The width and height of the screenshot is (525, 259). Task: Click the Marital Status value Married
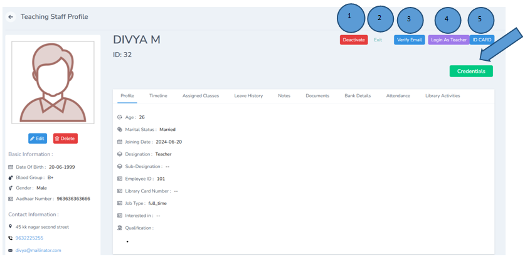167,129
